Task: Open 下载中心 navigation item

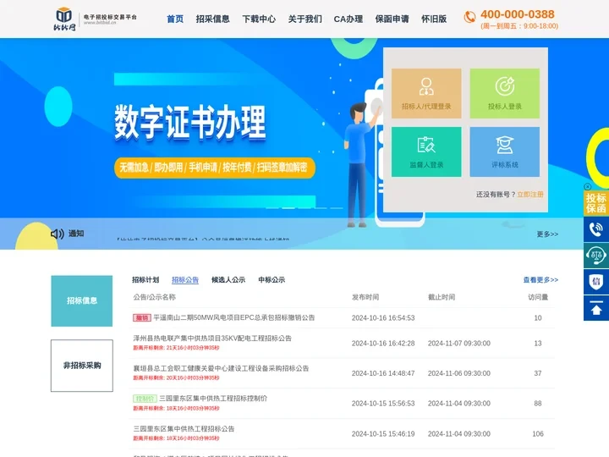Action: (259, 19)
